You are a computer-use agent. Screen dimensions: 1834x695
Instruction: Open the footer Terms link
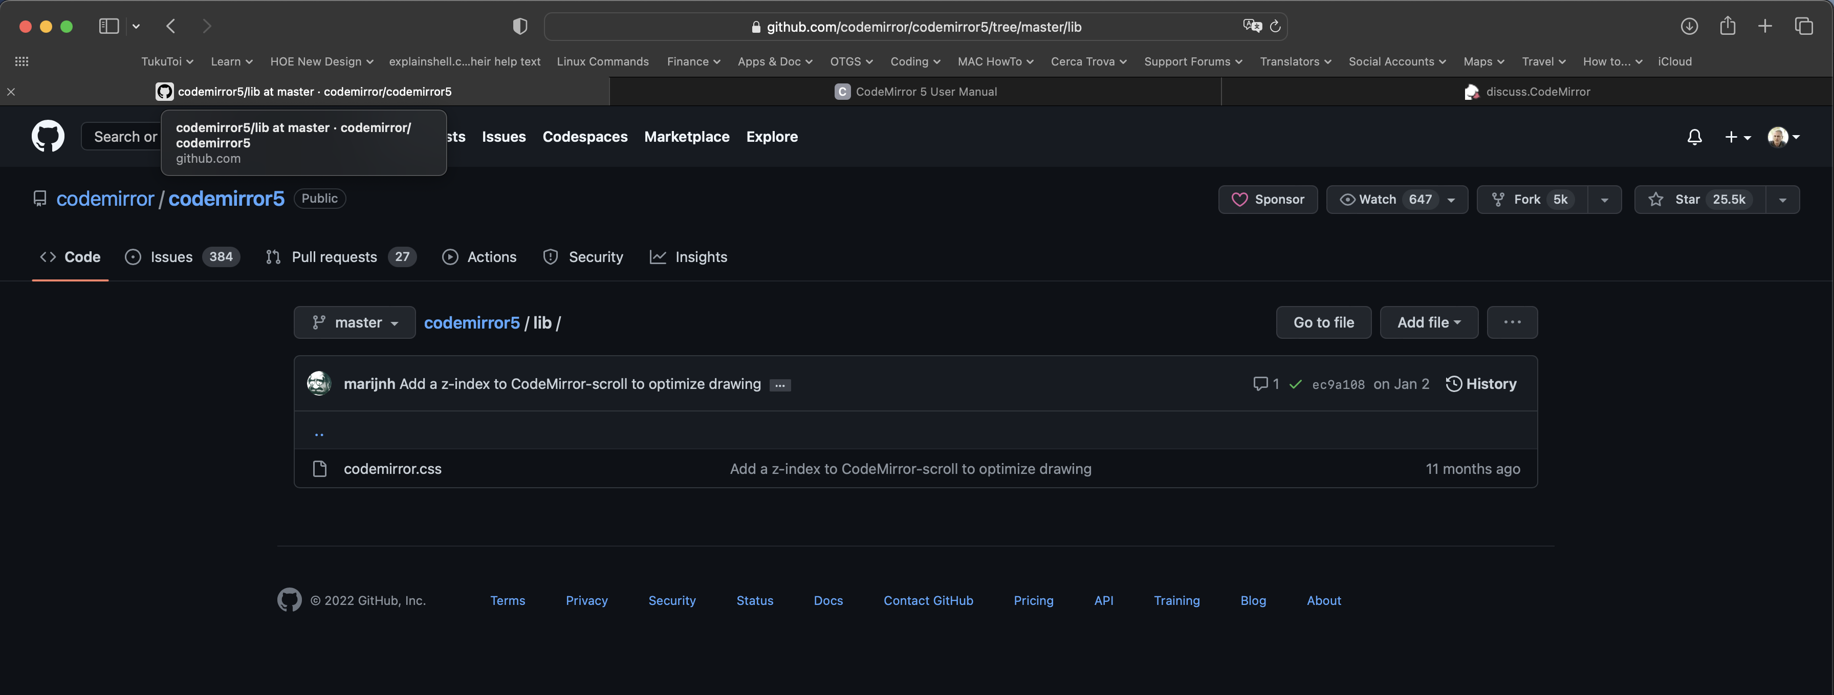[508, 600]
